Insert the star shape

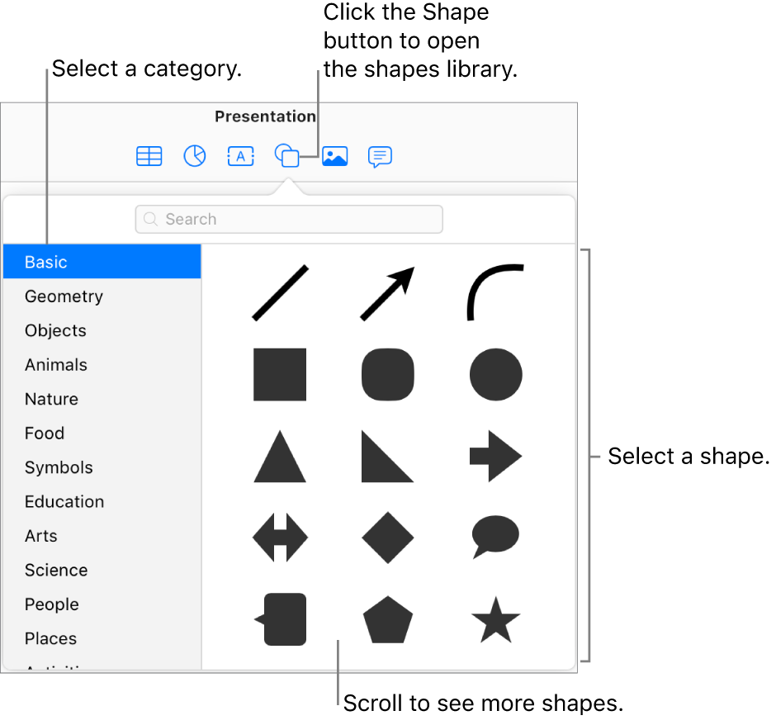[496, 623]
